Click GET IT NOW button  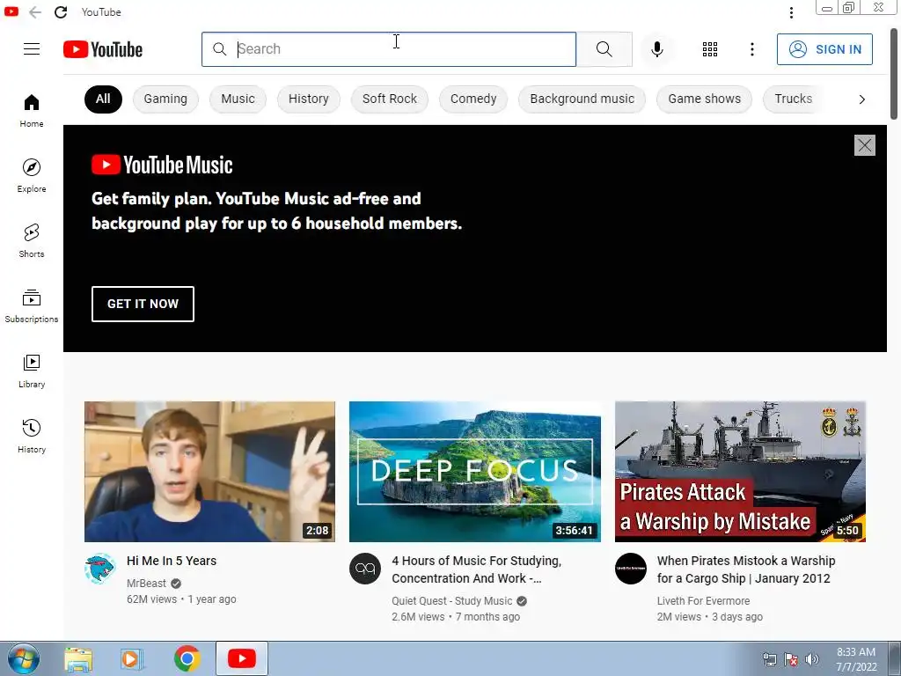[x=143, y=304]
